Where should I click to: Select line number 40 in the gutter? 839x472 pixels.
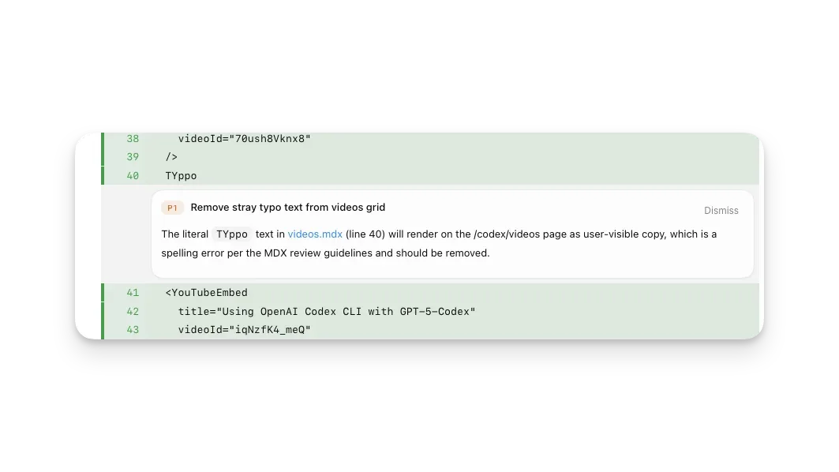(x=133, y=175)
